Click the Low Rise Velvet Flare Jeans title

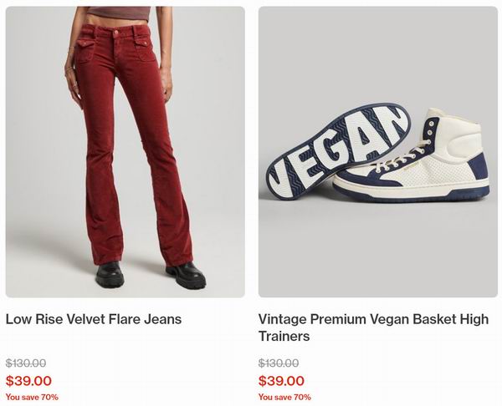(x=94, y=319)
